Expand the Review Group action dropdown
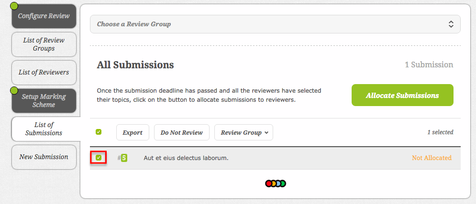The image size is (476, 204). tap(244, 132)
